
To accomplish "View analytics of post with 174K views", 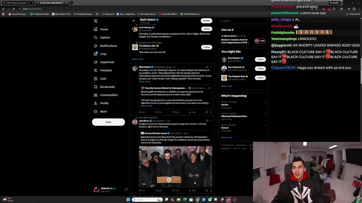I will pyautogui.click(x=192, y=112).
